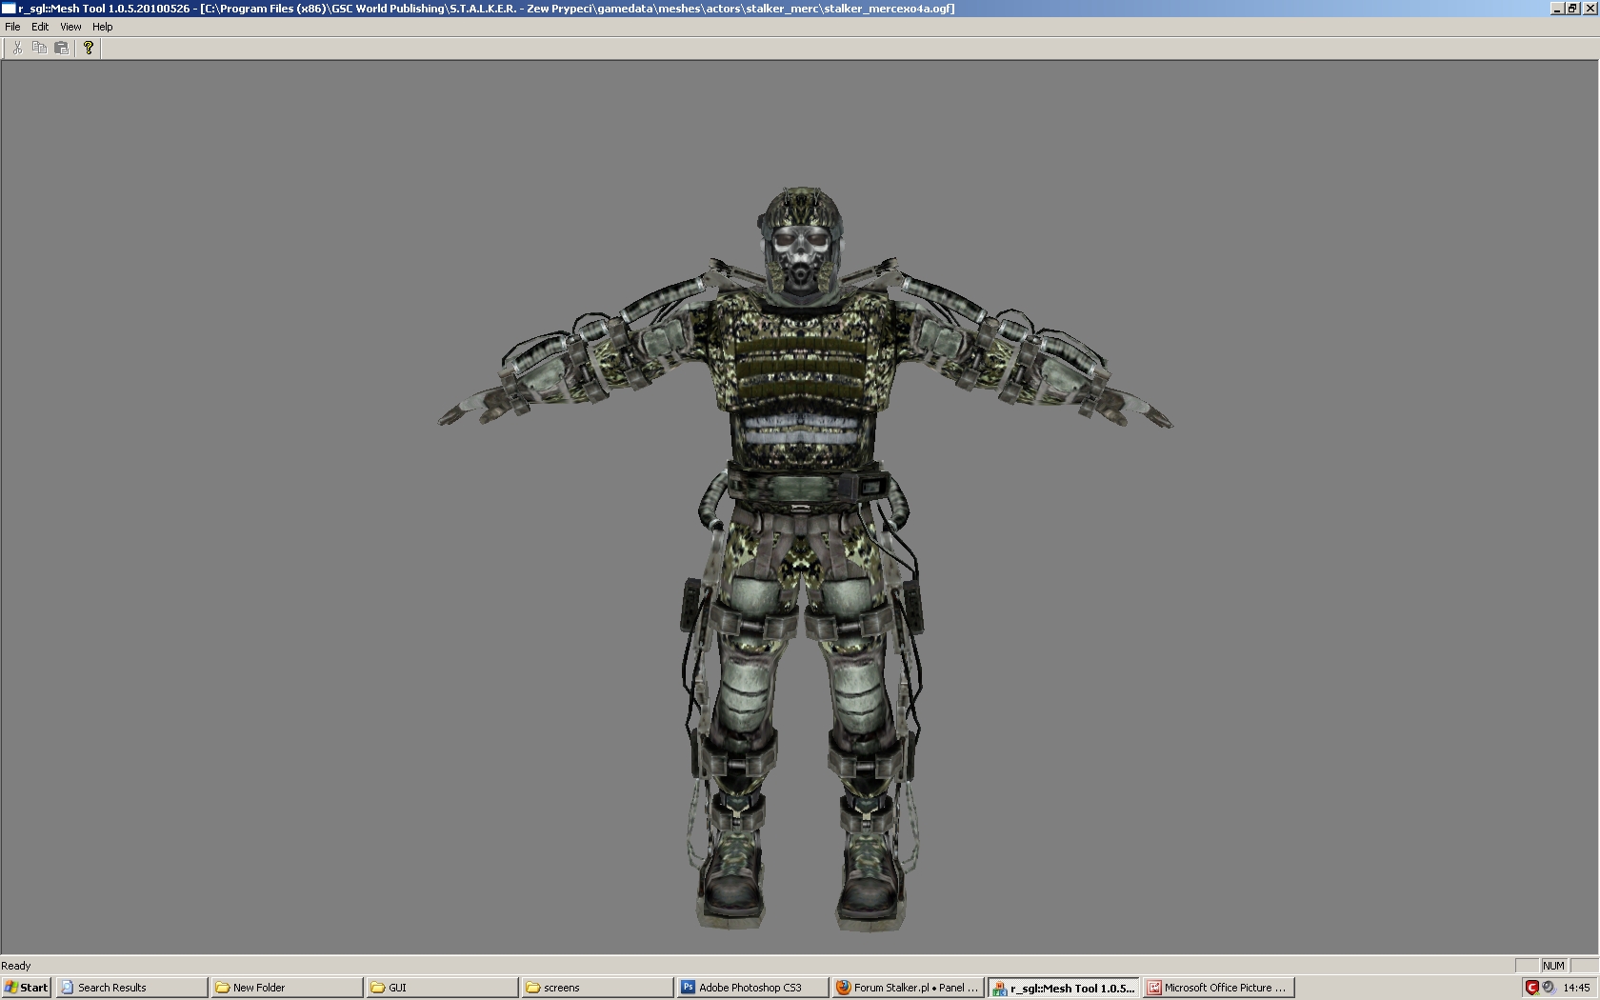Click the Mesh Tool title bar system icon
The image size is (1600, 1000).
9,9
